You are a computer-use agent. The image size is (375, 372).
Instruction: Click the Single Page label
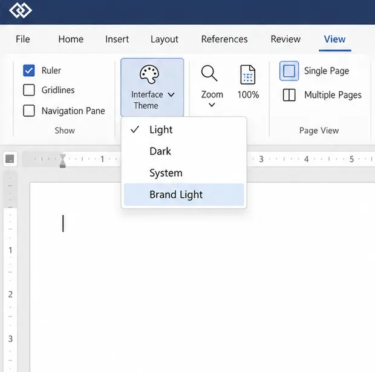point(327,71)
